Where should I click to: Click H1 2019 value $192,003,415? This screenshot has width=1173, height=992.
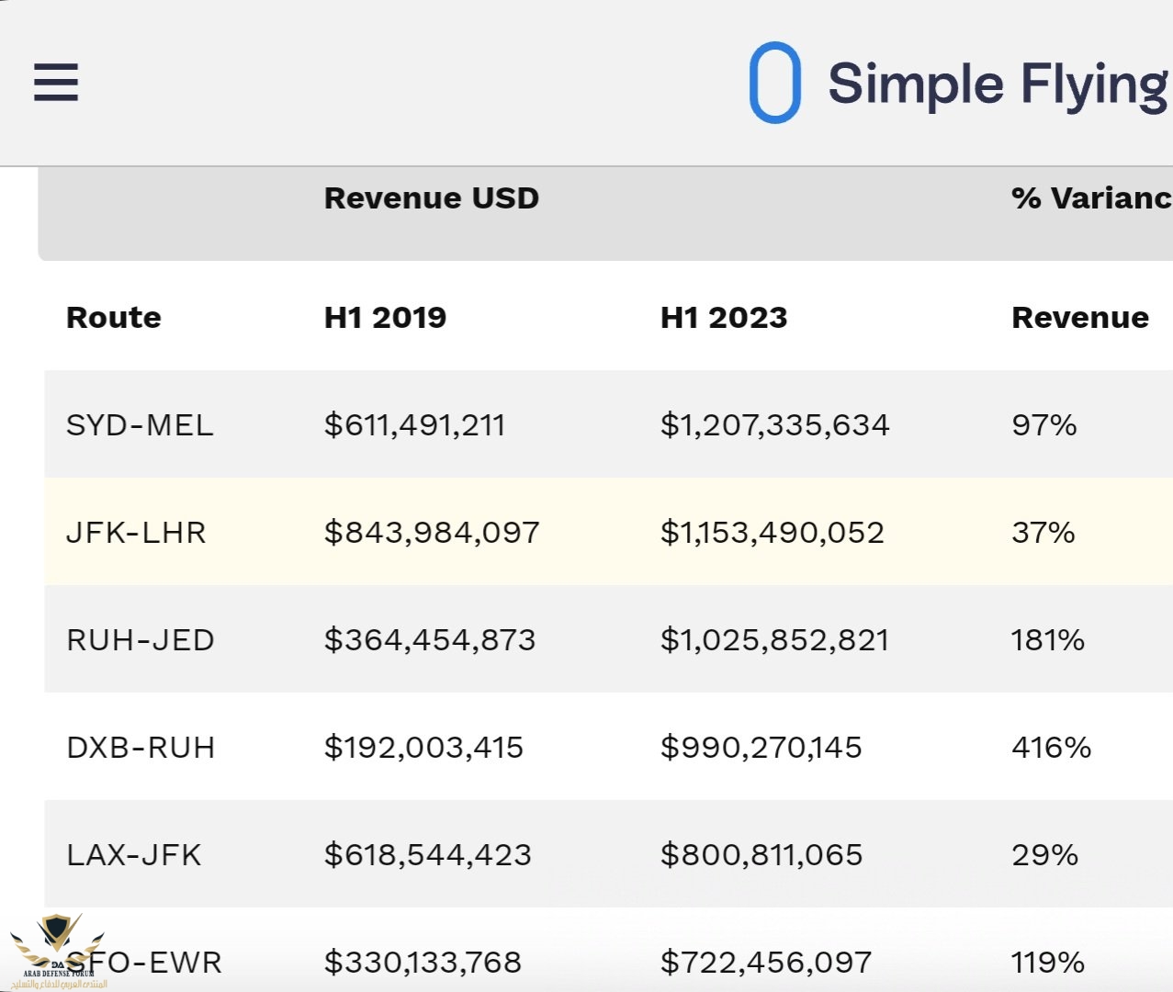pyautogui.click(x=423, y=748)
